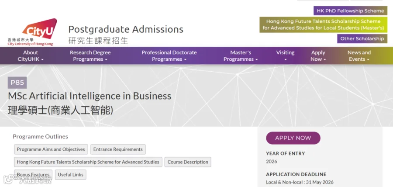Click the Postgraduate Admissions site title
The width and height of the screenshot is (393, 187).
126,29
